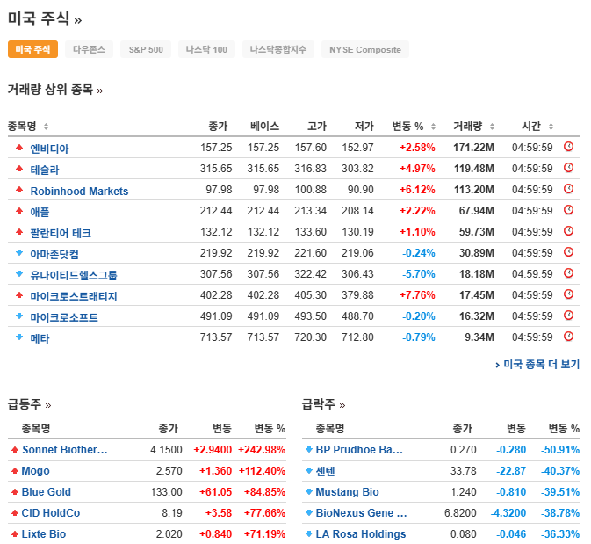Switch to the NYSE Composite tab

(365, 49)
